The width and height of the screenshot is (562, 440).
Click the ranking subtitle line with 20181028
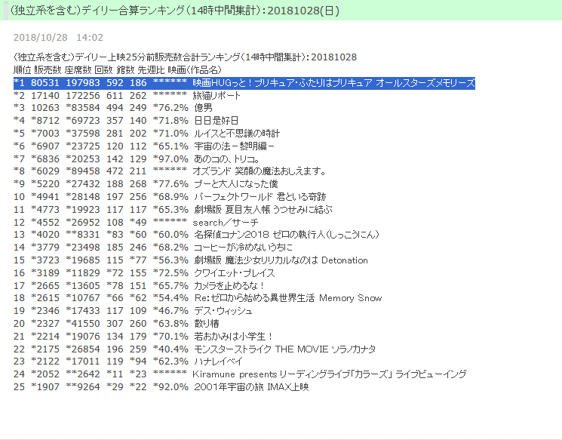tap(185, 57)
